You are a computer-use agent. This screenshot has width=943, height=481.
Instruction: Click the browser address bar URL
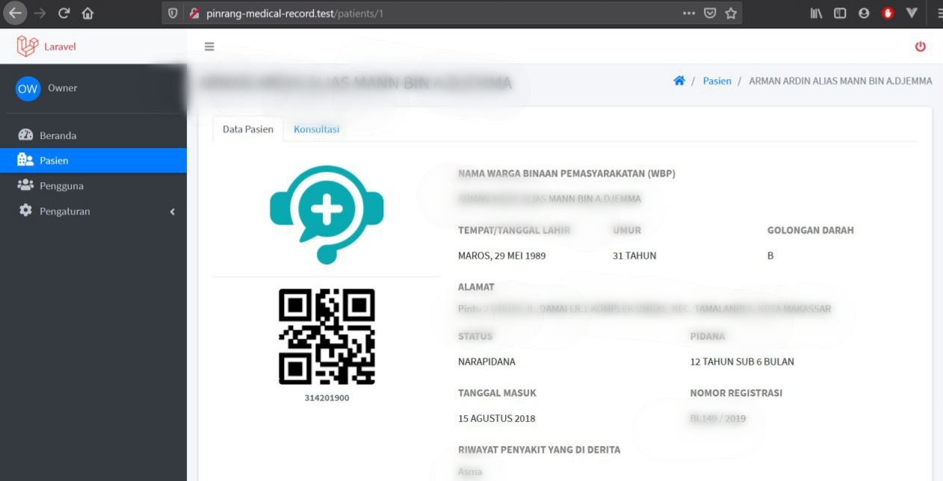point(295,13)
